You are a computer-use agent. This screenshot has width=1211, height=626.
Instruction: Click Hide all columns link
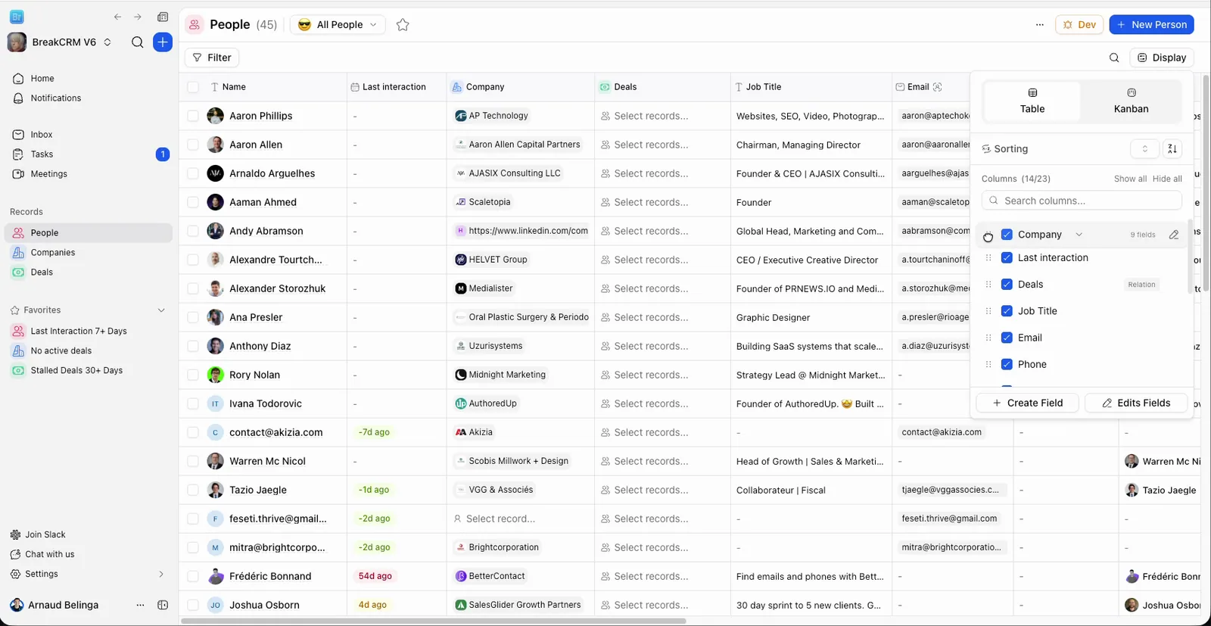[1167, 179]
